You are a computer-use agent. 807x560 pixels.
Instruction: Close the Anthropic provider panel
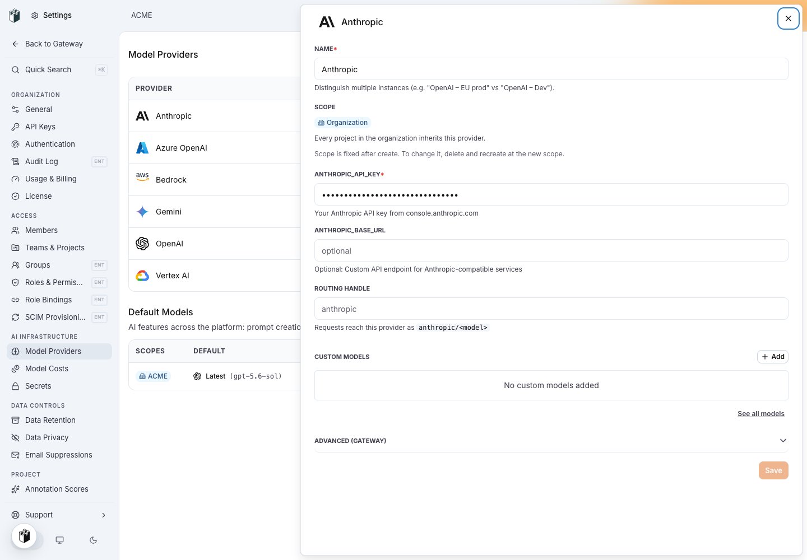tap(788, 18)
